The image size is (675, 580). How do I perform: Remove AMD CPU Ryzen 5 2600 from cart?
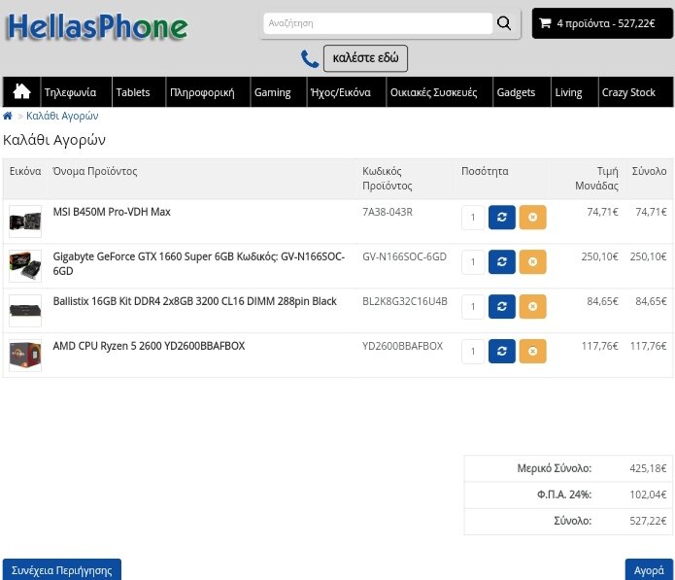tap(532, 352)
